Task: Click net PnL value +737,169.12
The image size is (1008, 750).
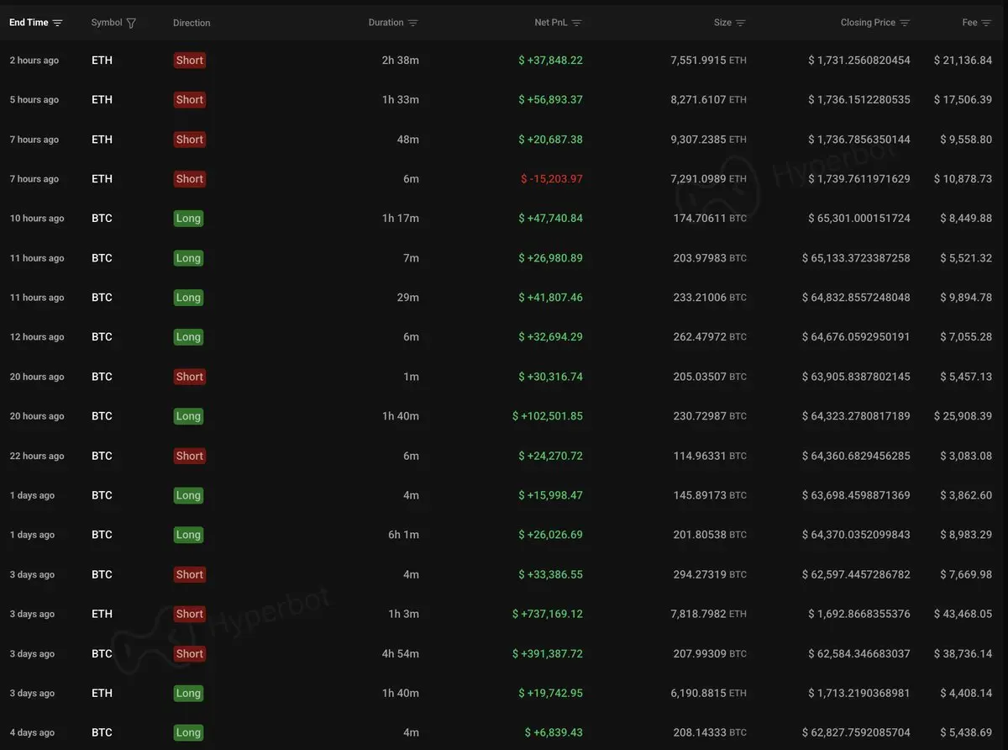Action: pyautogui.click(x=548, y=615)
